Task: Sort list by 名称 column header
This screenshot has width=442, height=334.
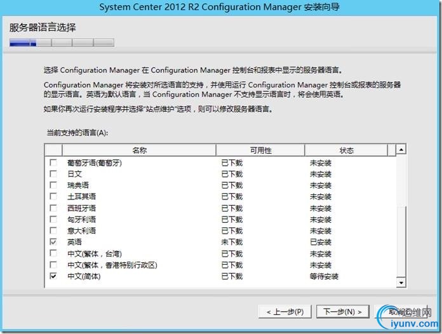Action: (140, 150)
